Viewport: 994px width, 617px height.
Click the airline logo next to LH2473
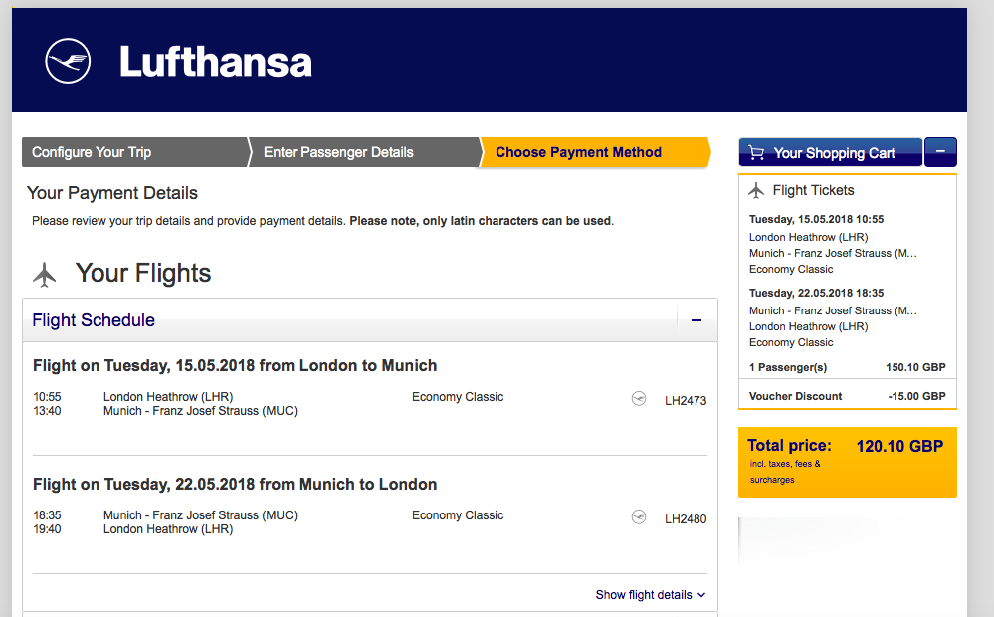[x=639, y=399]
